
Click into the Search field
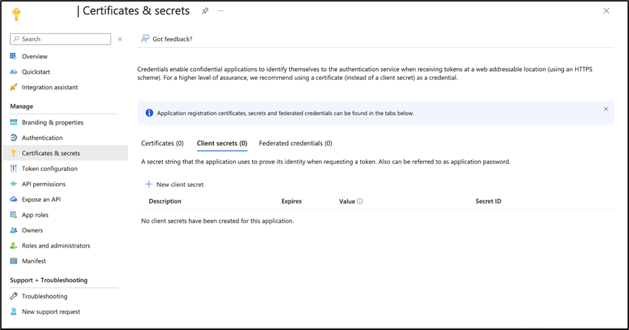click(61, 39)
